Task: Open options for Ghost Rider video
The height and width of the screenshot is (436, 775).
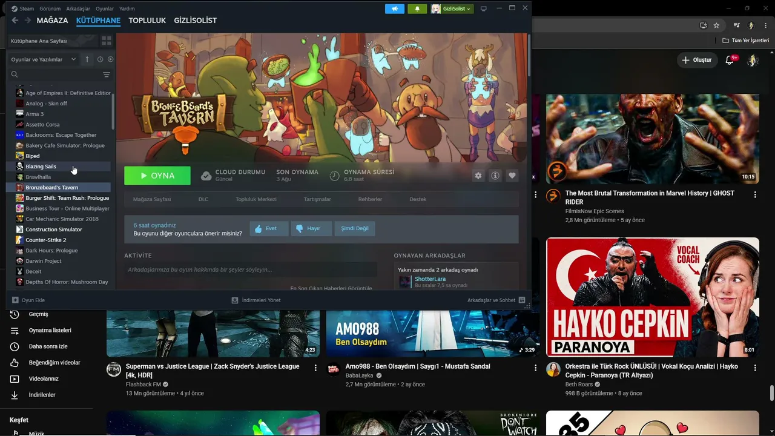Action: 755,195
